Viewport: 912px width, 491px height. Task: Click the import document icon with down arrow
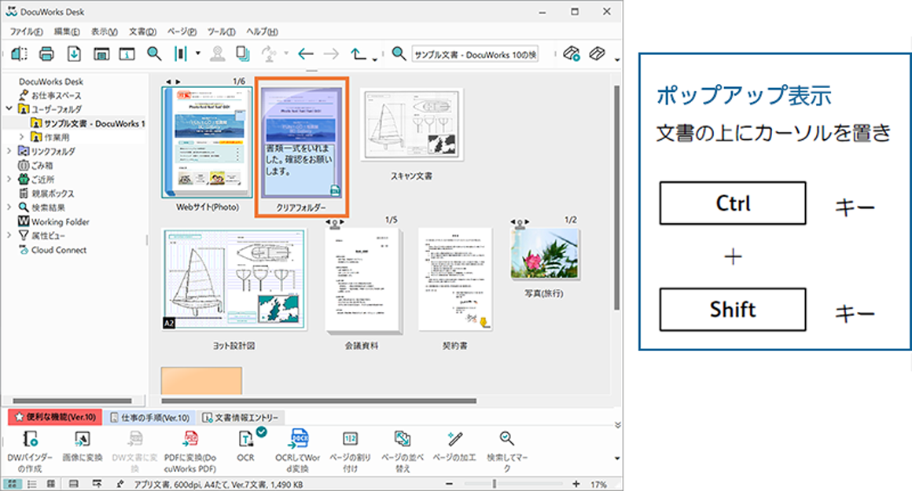[x=74, y=54]
